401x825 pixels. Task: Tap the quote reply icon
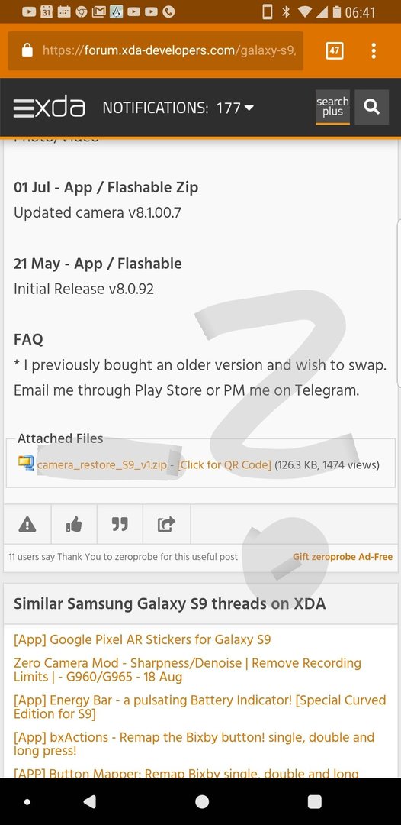pos(120,524)
